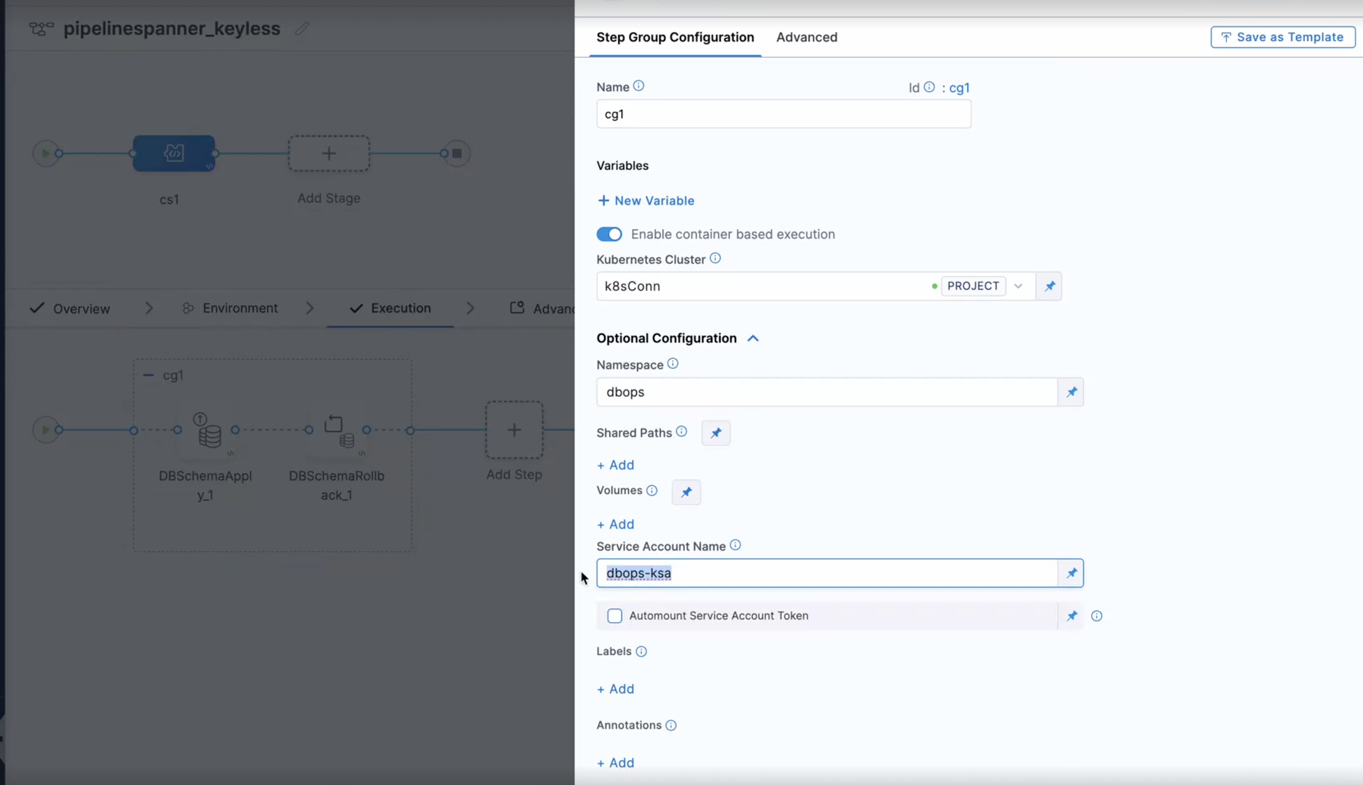
Task: Pin the Namespace input
Action: click(1071, 392)
